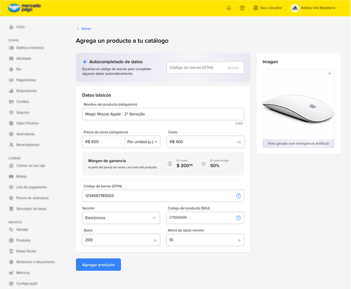Click the SKU field CT042000

tap(205, 218)
